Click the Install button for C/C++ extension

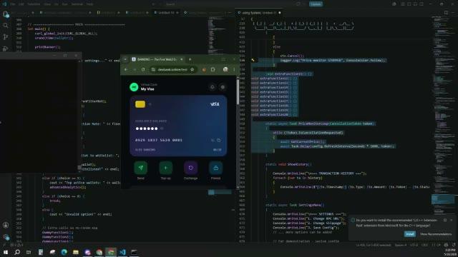click(x=409, y=234)
